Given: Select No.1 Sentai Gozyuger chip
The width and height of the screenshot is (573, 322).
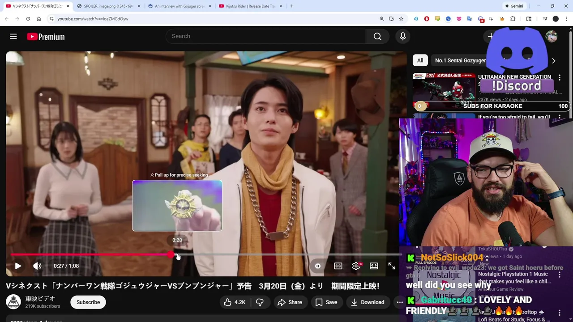Looking at the screenshot, I should click(x=460, y=60).
